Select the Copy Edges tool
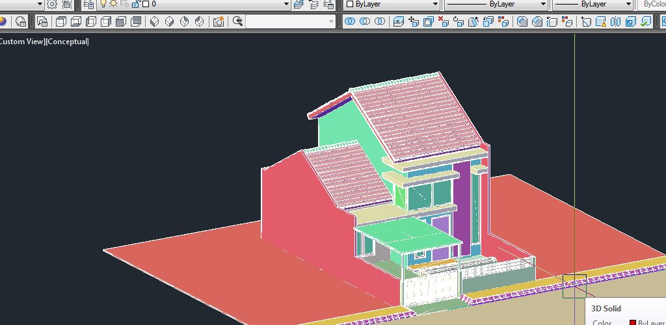666x325 pixels. 552,21
